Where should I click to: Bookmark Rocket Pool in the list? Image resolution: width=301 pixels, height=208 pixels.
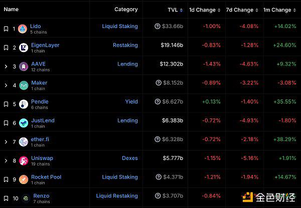click(x=6, y=179)
